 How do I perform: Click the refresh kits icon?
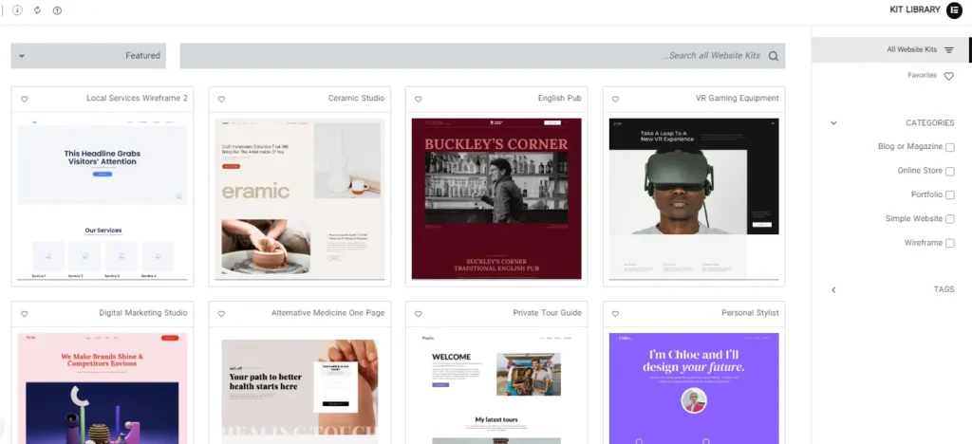pyautogui.click(x=37, y=10)
